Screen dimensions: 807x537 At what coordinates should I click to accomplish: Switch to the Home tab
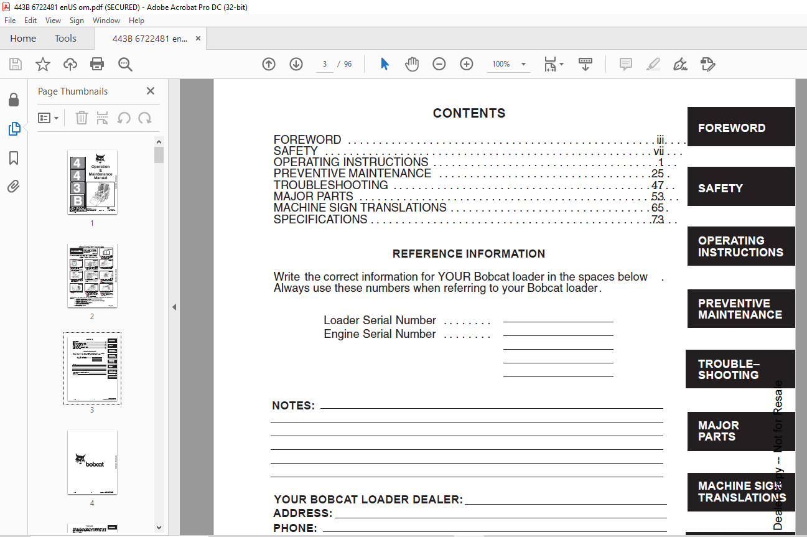point(23,39)
